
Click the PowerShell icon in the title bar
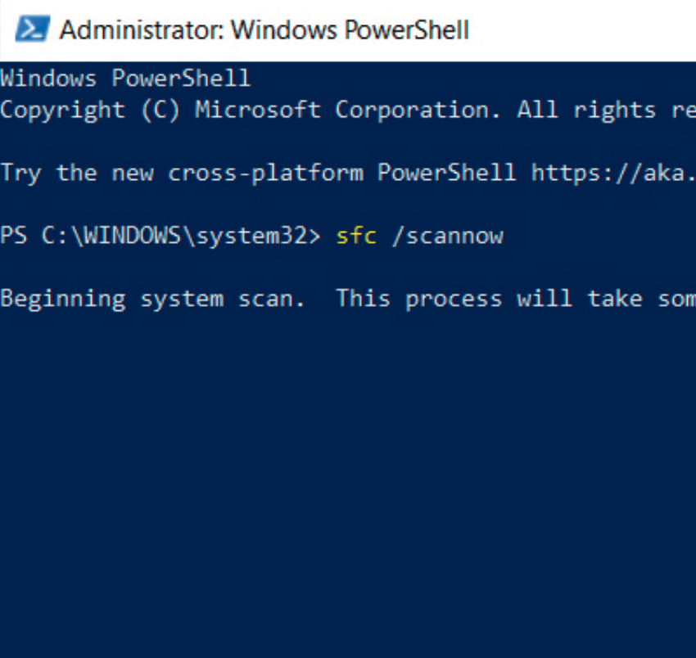(x=31, y=30)
